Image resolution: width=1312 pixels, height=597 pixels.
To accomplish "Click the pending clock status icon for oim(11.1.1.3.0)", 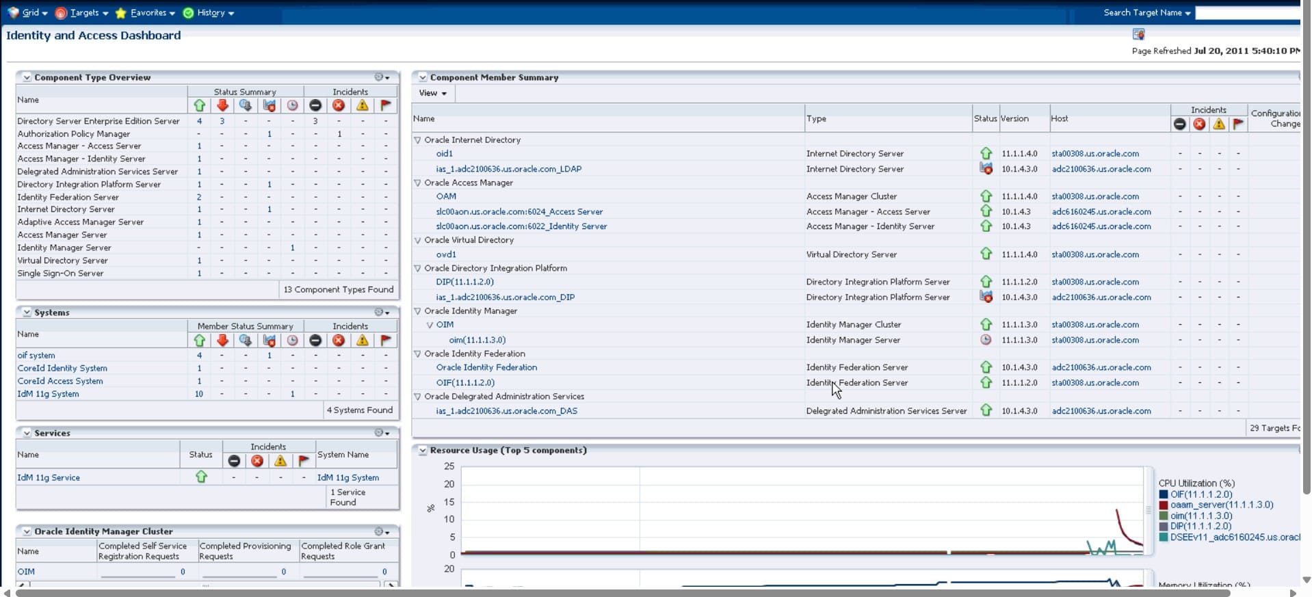I will tap(986, 340).
